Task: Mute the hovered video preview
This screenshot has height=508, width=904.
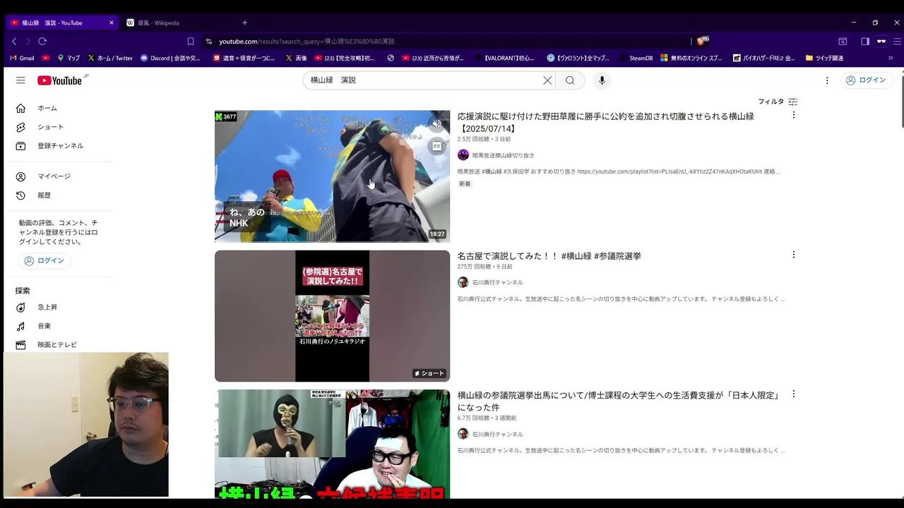Action: 436,123
